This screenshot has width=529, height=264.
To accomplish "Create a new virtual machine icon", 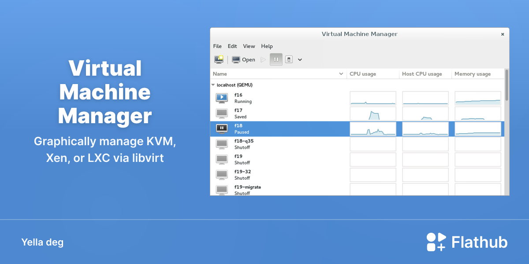I will (x=219, y=59).
